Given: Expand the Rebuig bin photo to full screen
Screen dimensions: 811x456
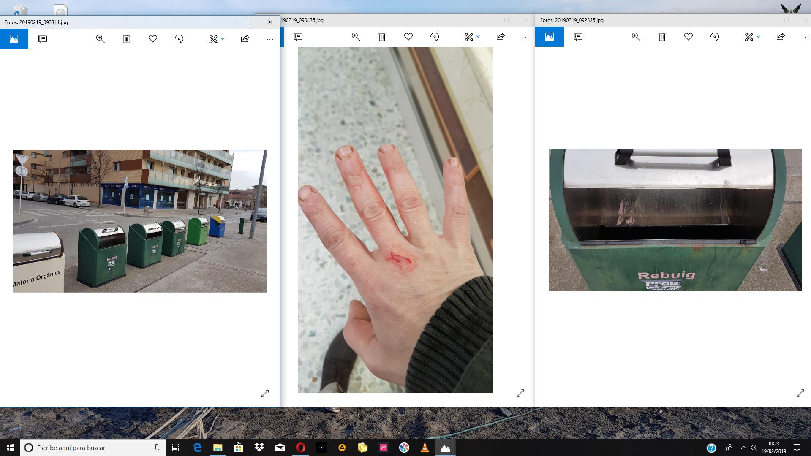Looking at the screenshot, I should [800, 393].
